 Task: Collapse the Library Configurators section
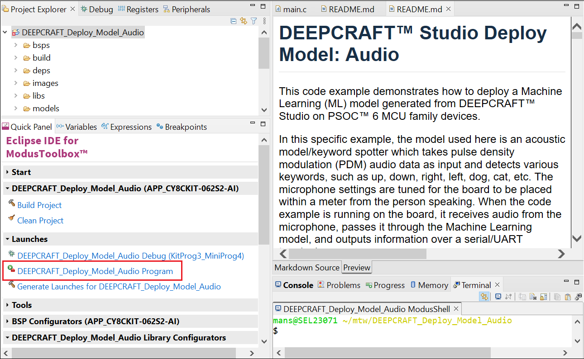pos(8,338)
